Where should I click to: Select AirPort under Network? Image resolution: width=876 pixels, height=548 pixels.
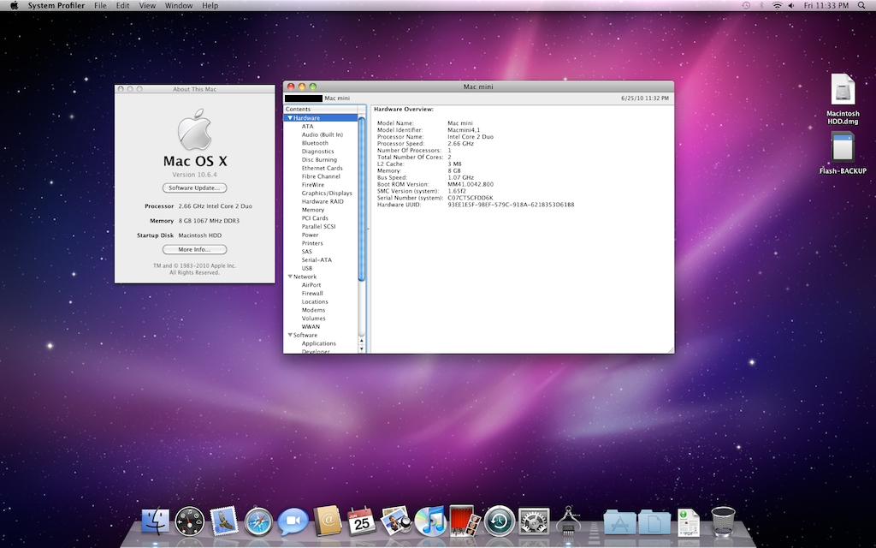coord(311,285)
